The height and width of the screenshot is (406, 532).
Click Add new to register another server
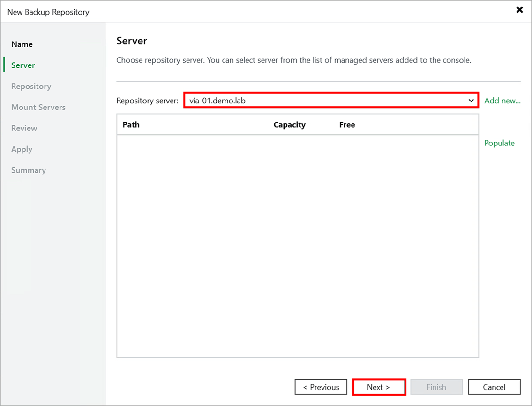(502, 100)
